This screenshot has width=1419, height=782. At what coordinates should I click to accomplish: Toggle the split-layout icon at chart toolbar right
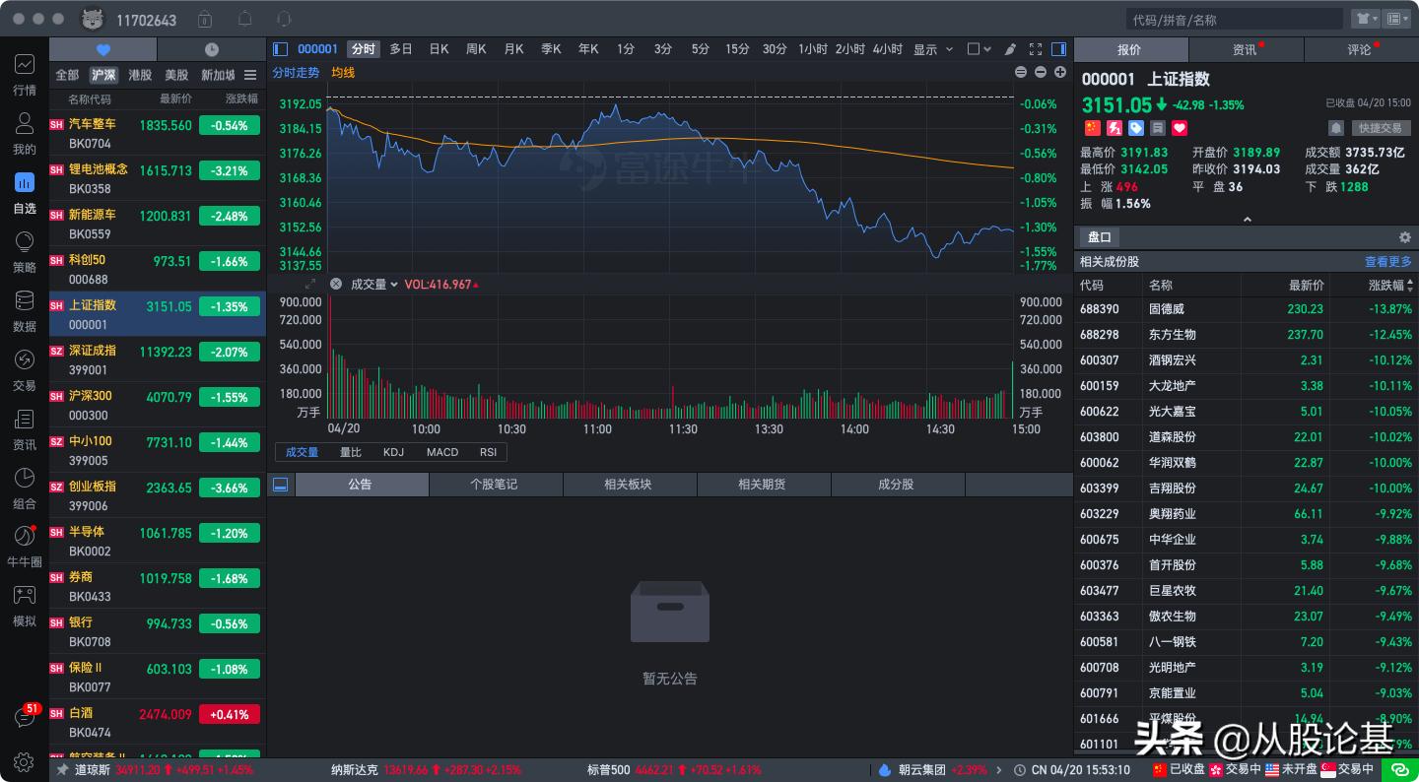click(1057, 47)
